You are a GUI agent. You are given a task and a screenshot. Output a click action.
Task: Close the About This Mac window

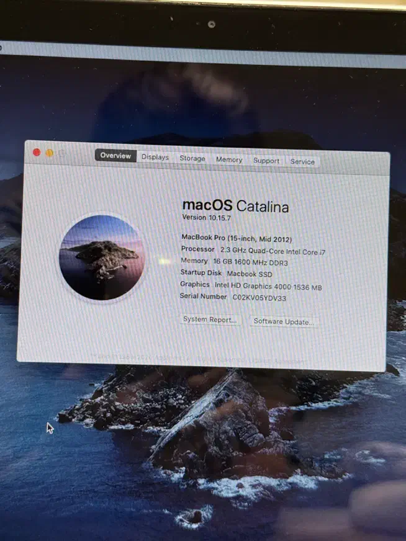point(37,152)
